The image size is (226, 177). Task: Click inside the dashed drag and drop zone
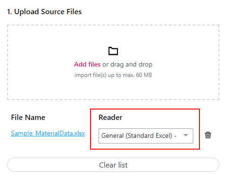click(x=113, y=62)
